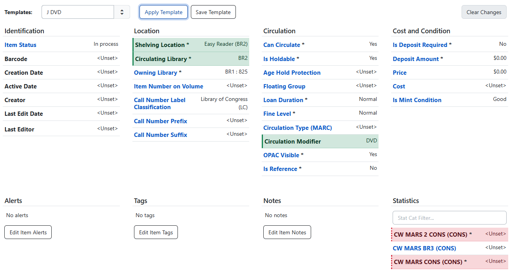Edit the Deposit Amount field
Screen dimensions: 518x275
tap(415, 59)
